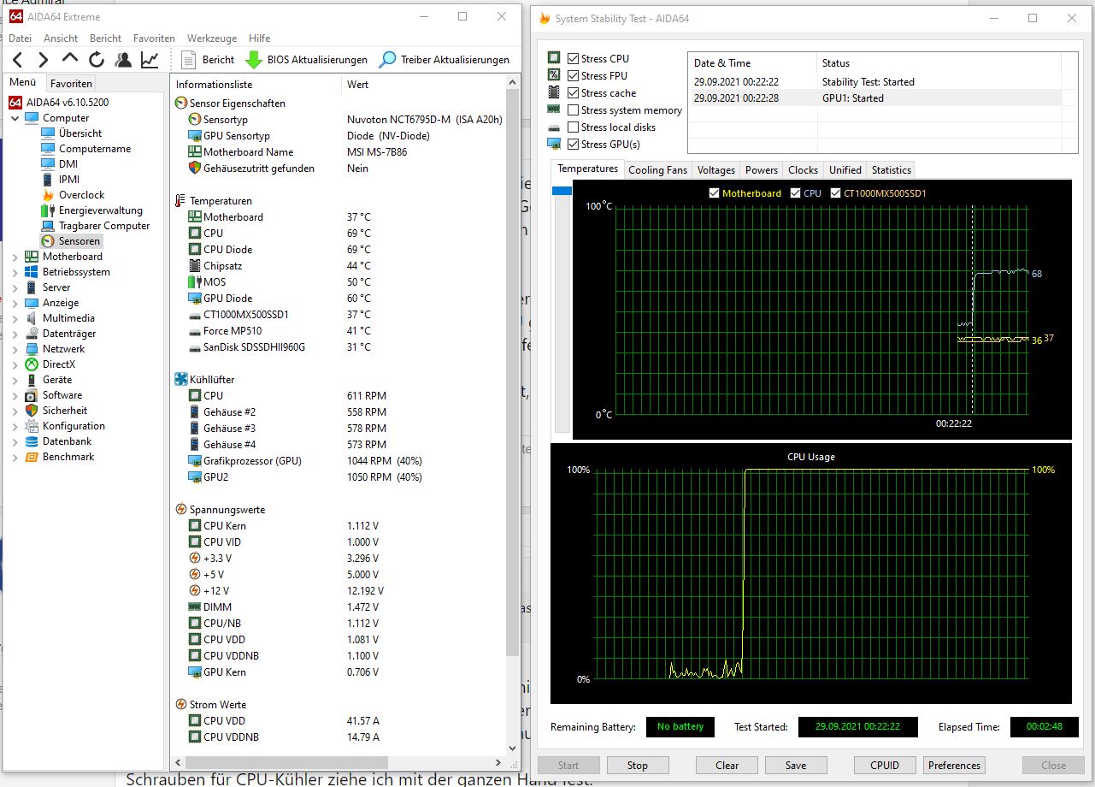
Task: Click the flame icon in Stability Test title
Action: [545, 19]
